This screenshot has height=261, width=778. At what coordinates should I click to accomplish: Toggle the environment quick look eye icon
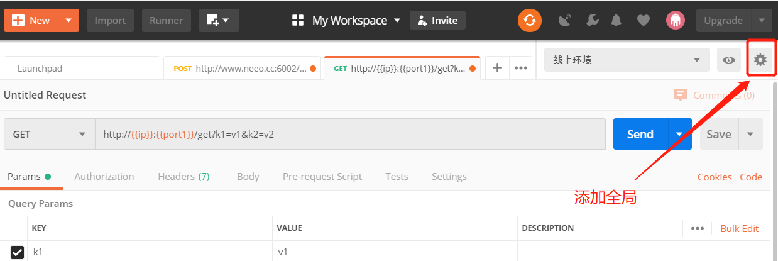729,60
